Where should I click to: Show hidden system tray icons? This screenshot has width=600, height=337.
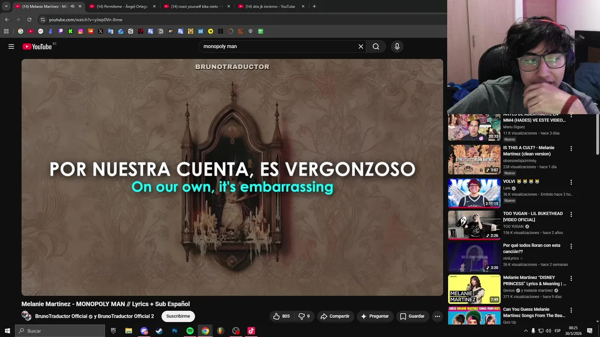coord(525,331)
